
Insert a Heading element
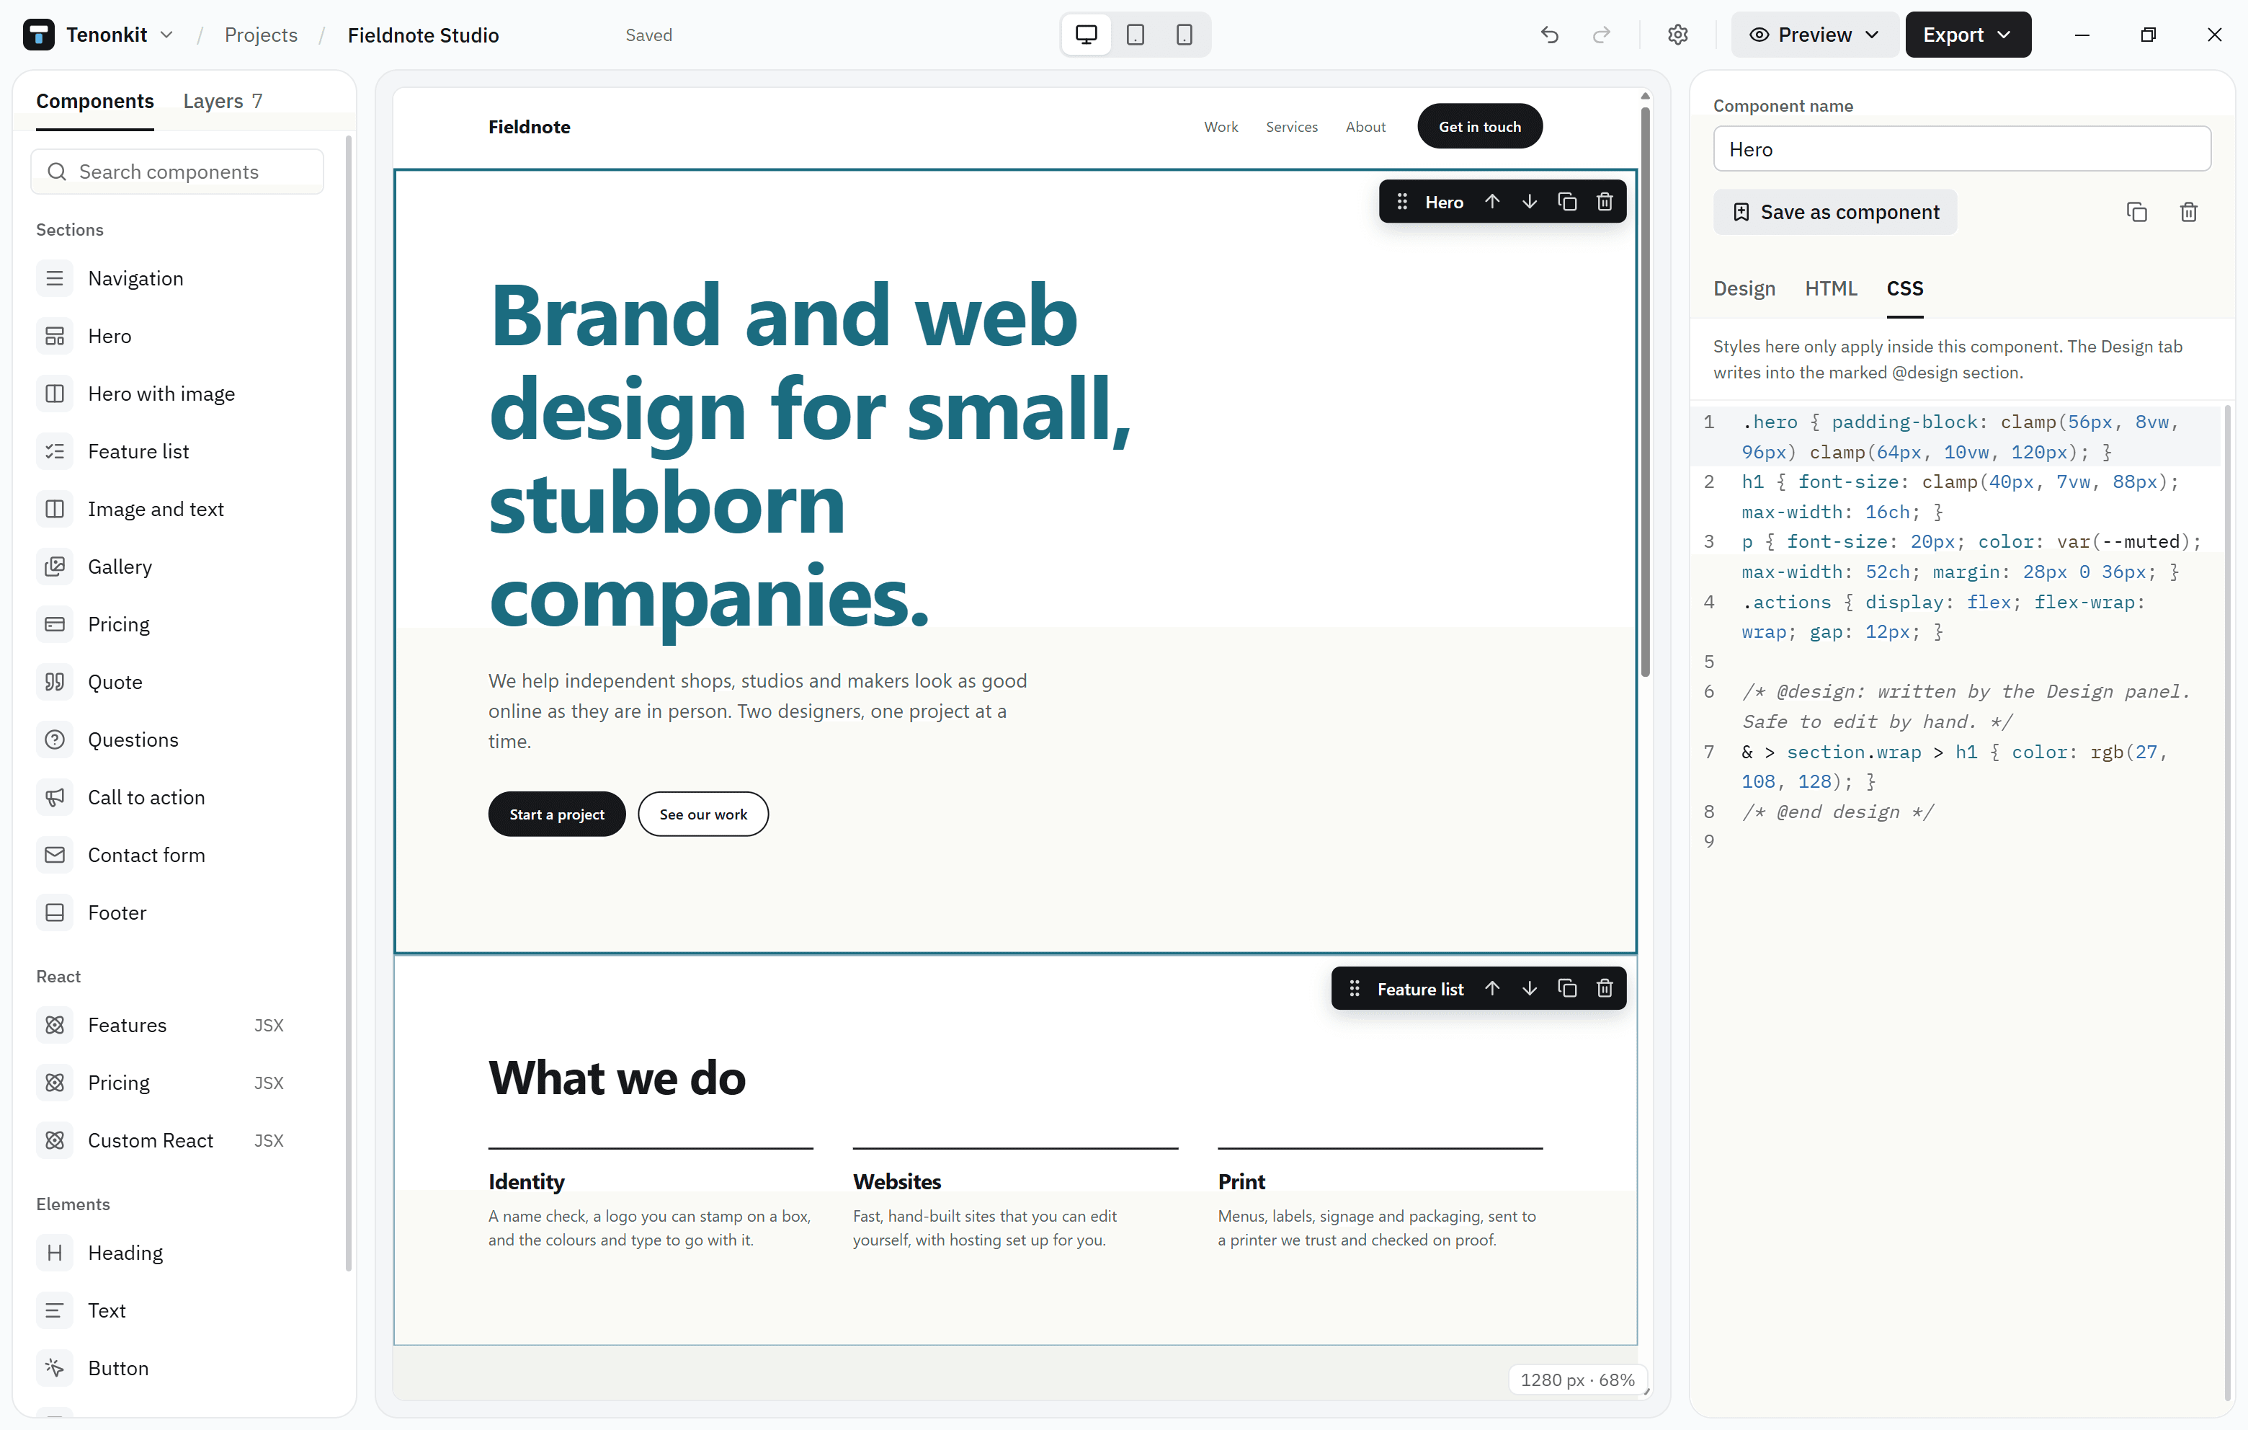[x=177, y=1253]
